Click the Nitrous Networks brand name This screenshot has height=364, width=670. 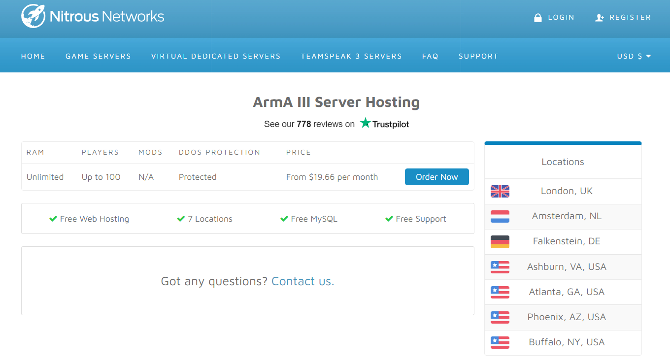tap(107, 16)
